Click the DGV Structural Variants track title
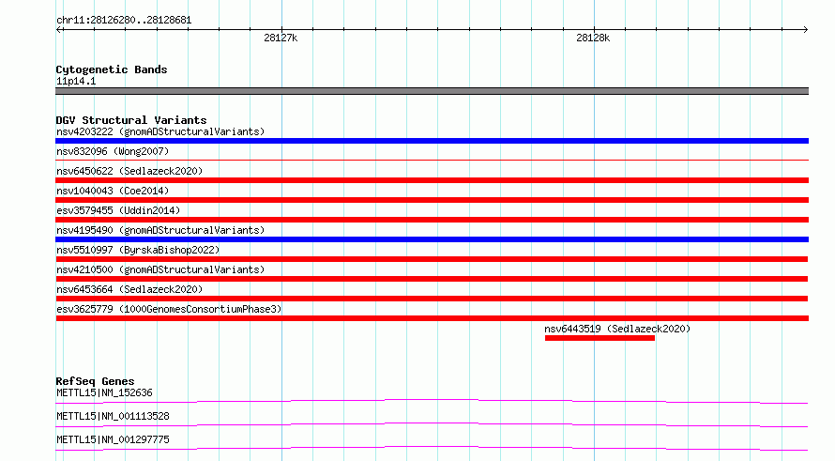Image resolution: width=835 pixels, height=461 pixels. [131, 120]
